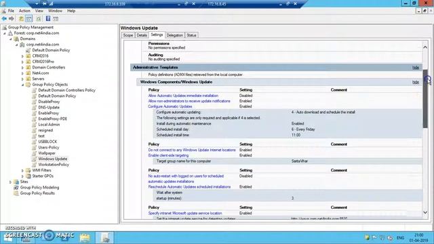This screenshot has width=434, height=244.
Task: Collapse the Group Policy Objects node
Action: [22, 85]
